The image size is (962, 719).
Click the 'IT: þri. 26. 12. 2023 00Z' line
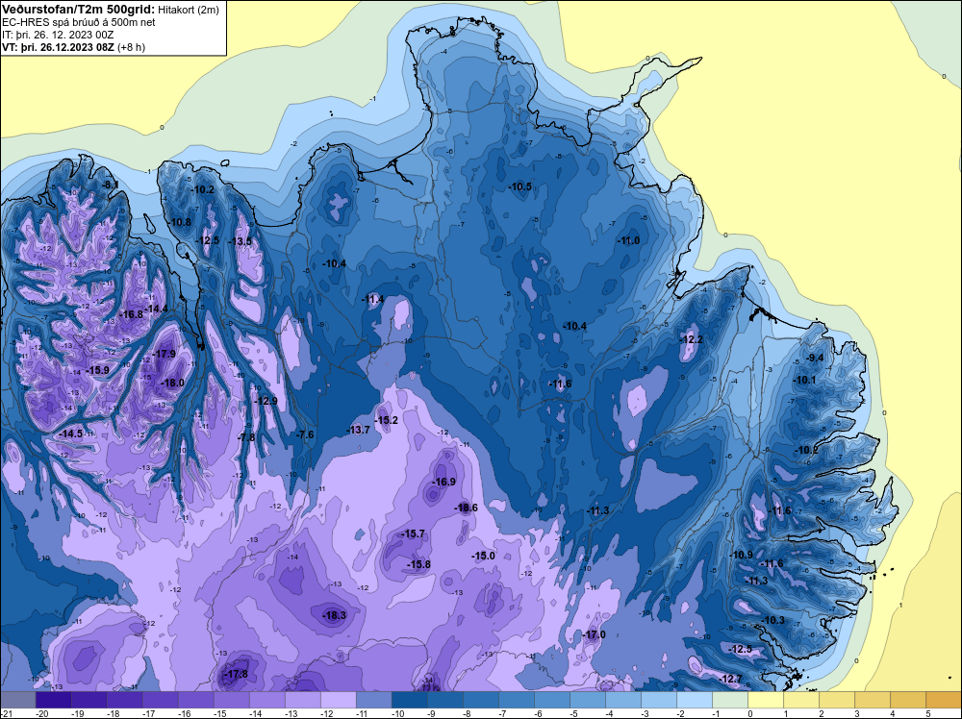(x=58, y=35)
